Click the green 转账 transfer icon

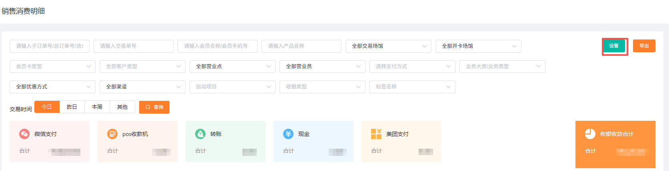point(200,134)
